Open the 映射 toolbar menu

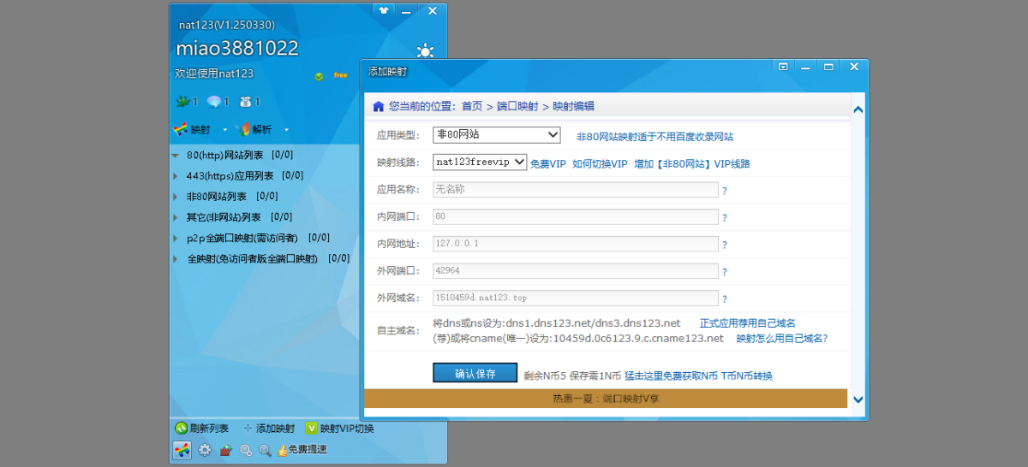pos(192,130)
